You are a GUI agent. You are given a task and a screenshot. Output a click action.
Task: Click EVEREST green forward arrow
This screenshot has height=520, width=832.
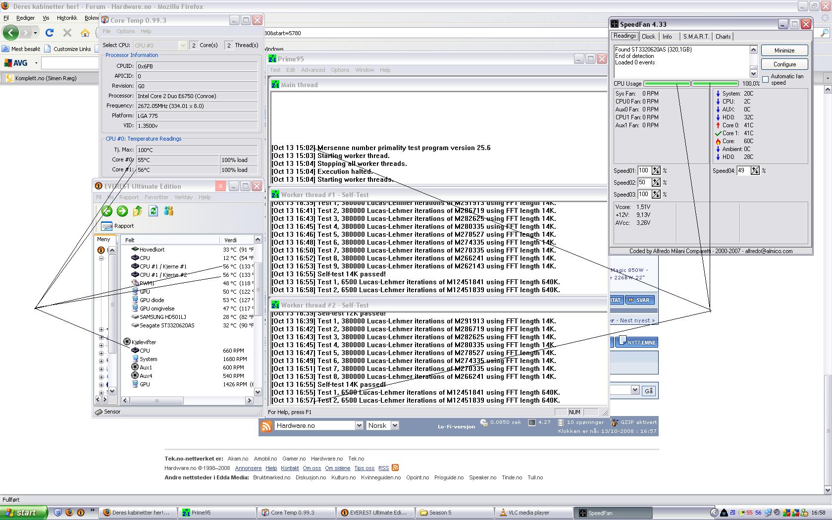[122, 211]
